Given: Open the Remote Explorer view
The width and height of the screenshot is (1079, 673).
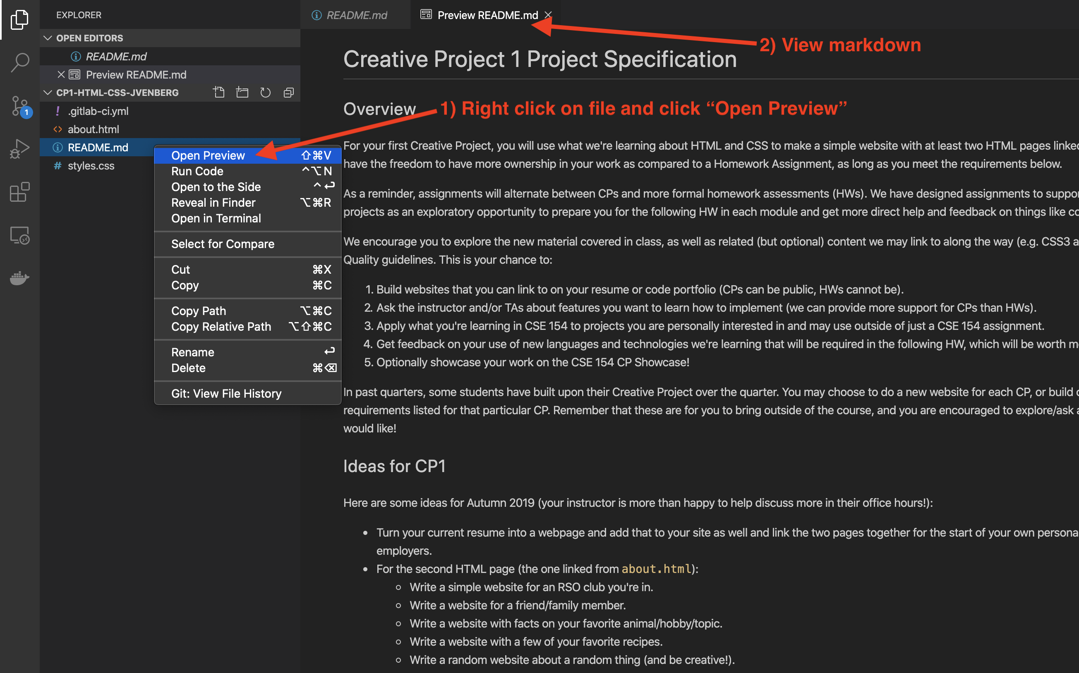Looking at the screenshot, I should (x=19, y=235).
